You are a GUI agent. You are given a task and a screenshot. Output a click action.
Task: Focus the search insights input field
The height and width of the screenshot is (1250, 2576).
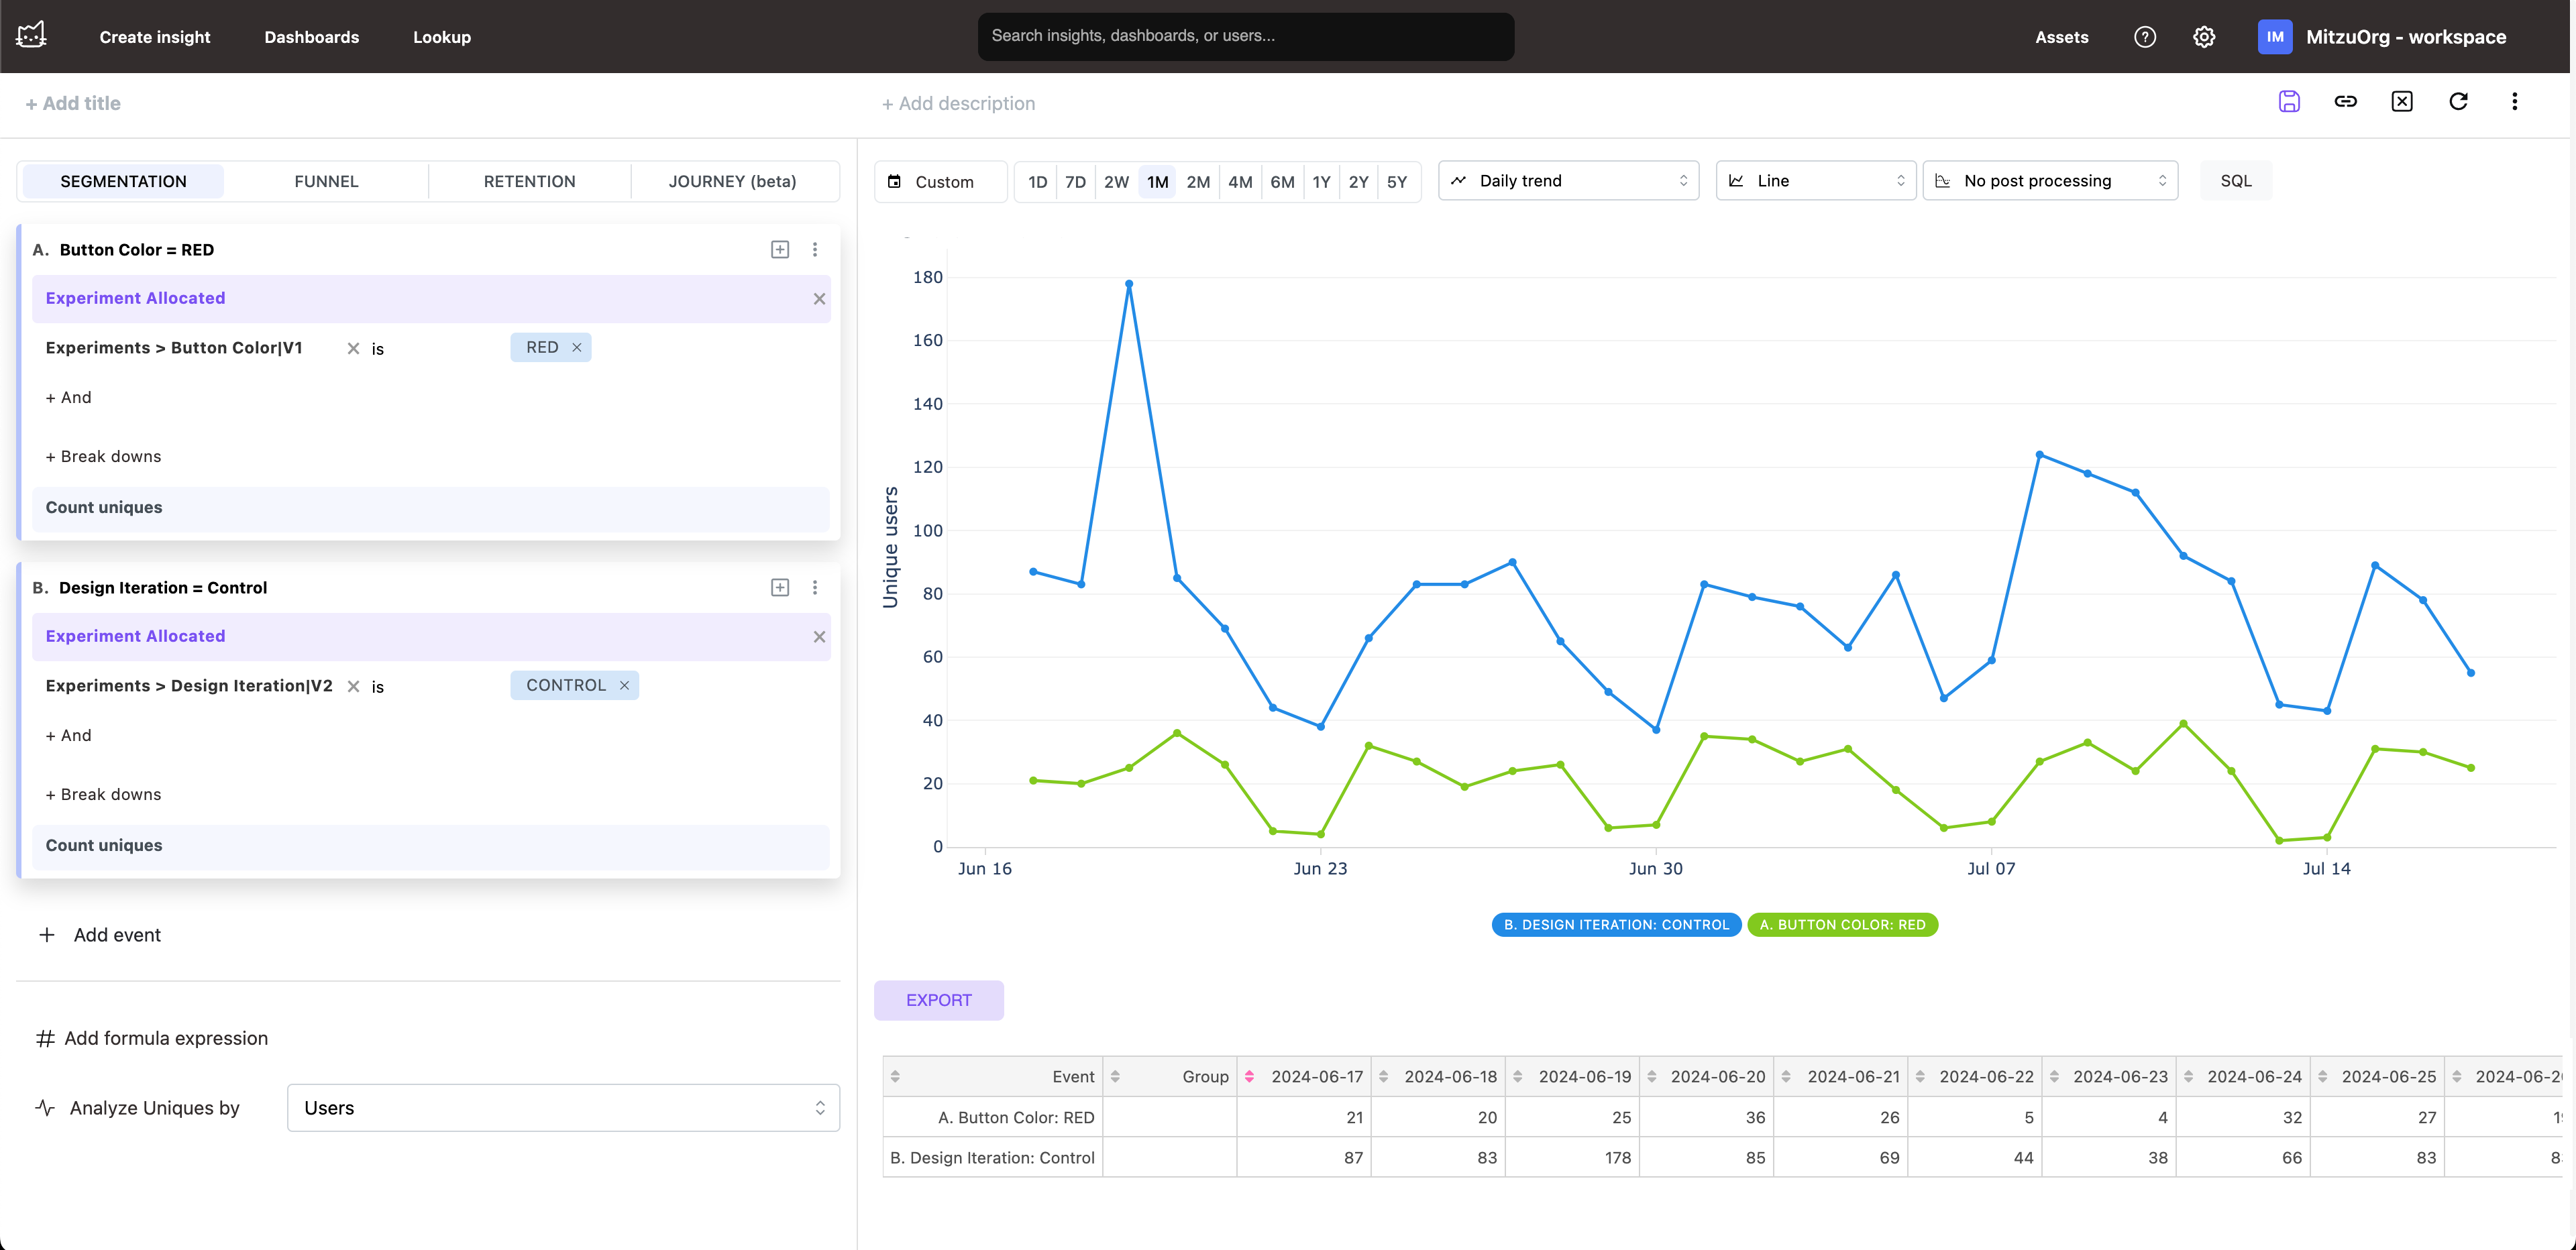point(1245,36)
